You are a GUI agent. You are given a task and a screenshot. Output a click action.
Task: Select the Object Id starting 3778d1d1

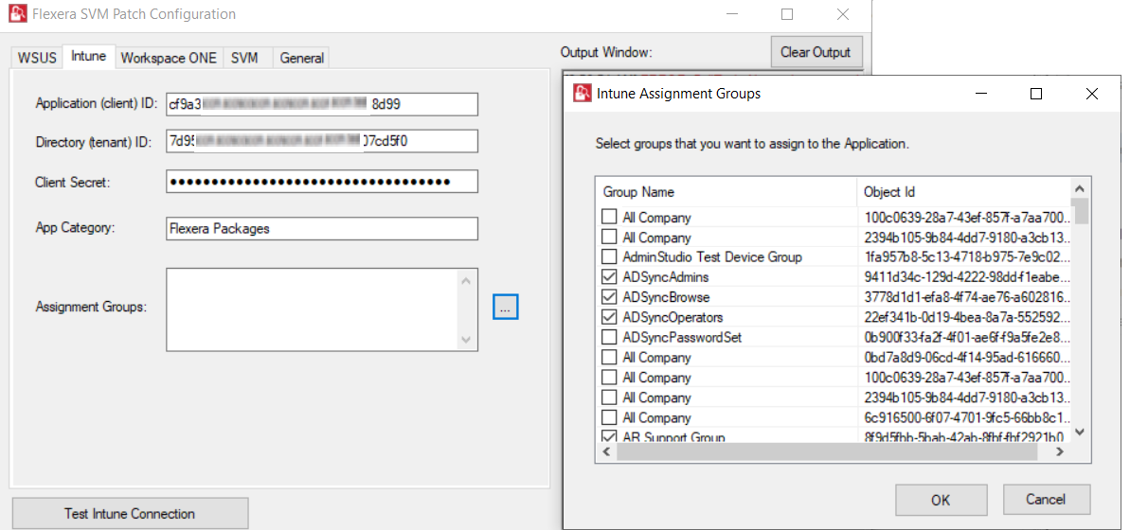tap(966, 297)
